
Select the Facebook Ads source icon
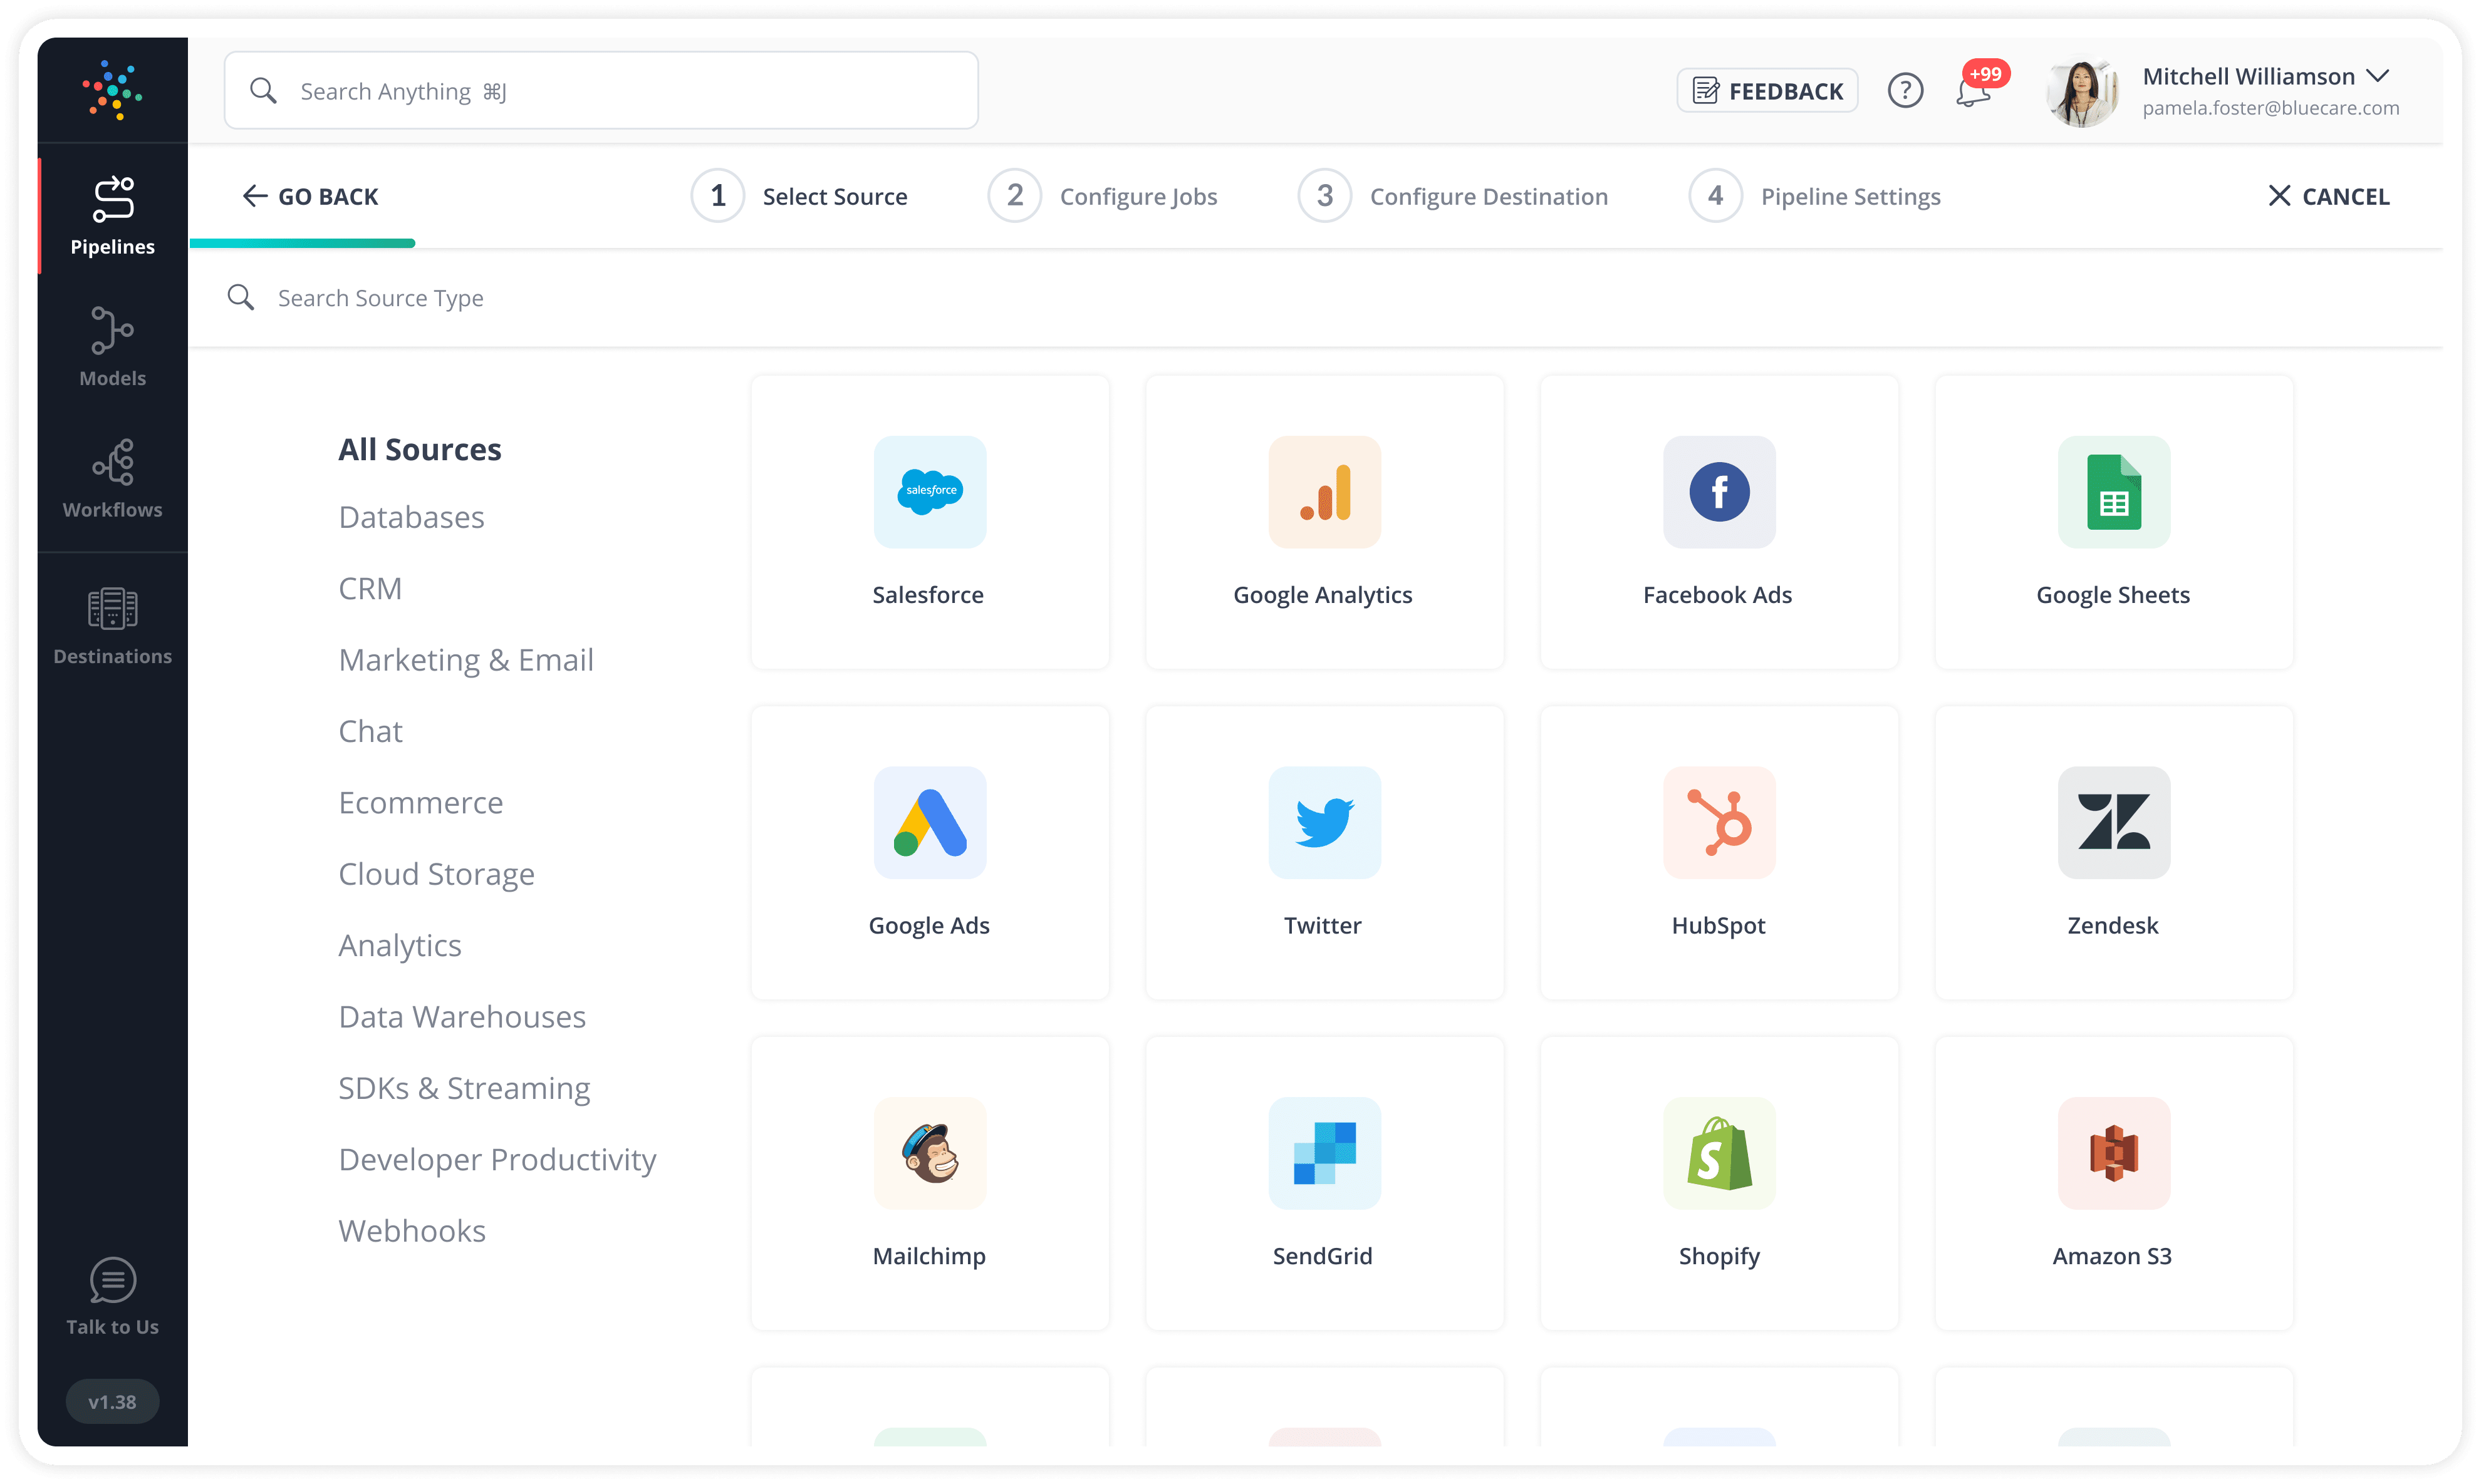coord(1719,491)
